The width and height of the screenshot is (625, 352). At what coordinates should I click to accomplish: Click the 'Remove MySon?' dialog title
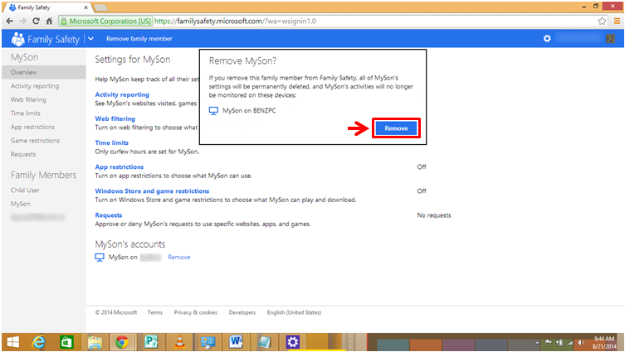click(x=242, y=60)
